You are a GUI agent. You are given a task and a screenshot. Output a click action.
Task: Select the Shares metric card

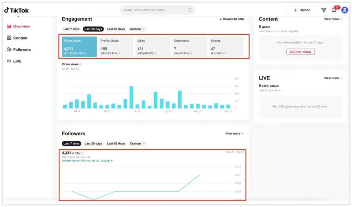click(226, 47)
